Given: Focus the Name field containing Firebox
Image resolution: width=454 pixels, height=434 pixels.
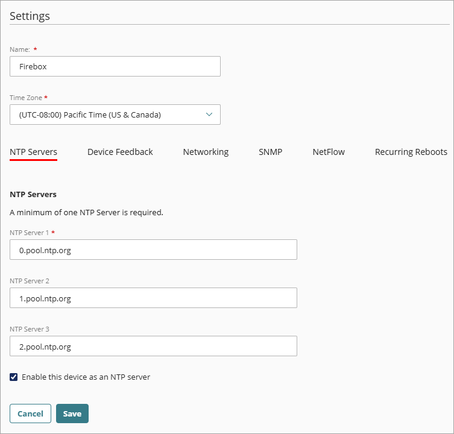Looking at the screenshot, I should coord(115,67).
